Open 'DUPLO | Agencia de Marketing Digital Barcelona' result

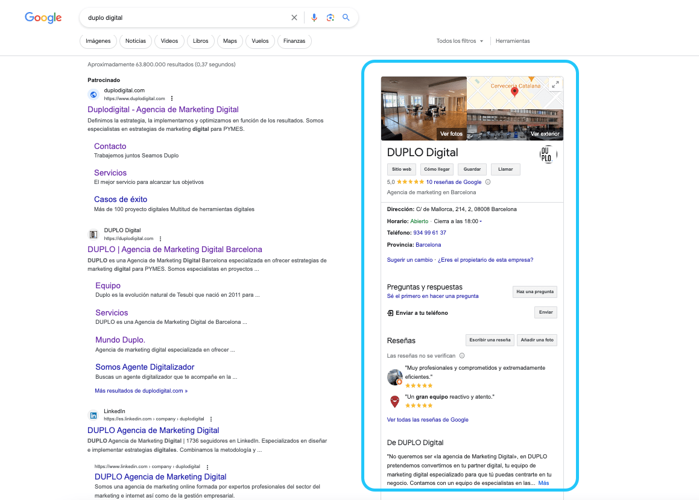point(175,250)
